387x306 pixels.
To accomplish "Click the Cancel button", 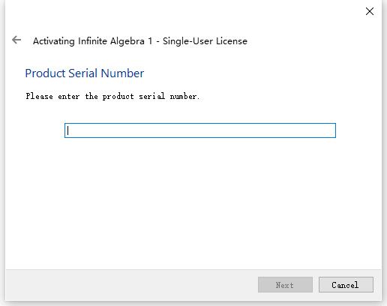I will [x=346, y=284].
